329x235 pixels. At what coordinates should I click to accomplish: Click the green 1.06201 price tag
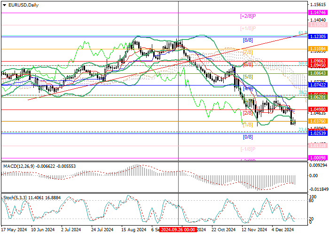point(318,97)
